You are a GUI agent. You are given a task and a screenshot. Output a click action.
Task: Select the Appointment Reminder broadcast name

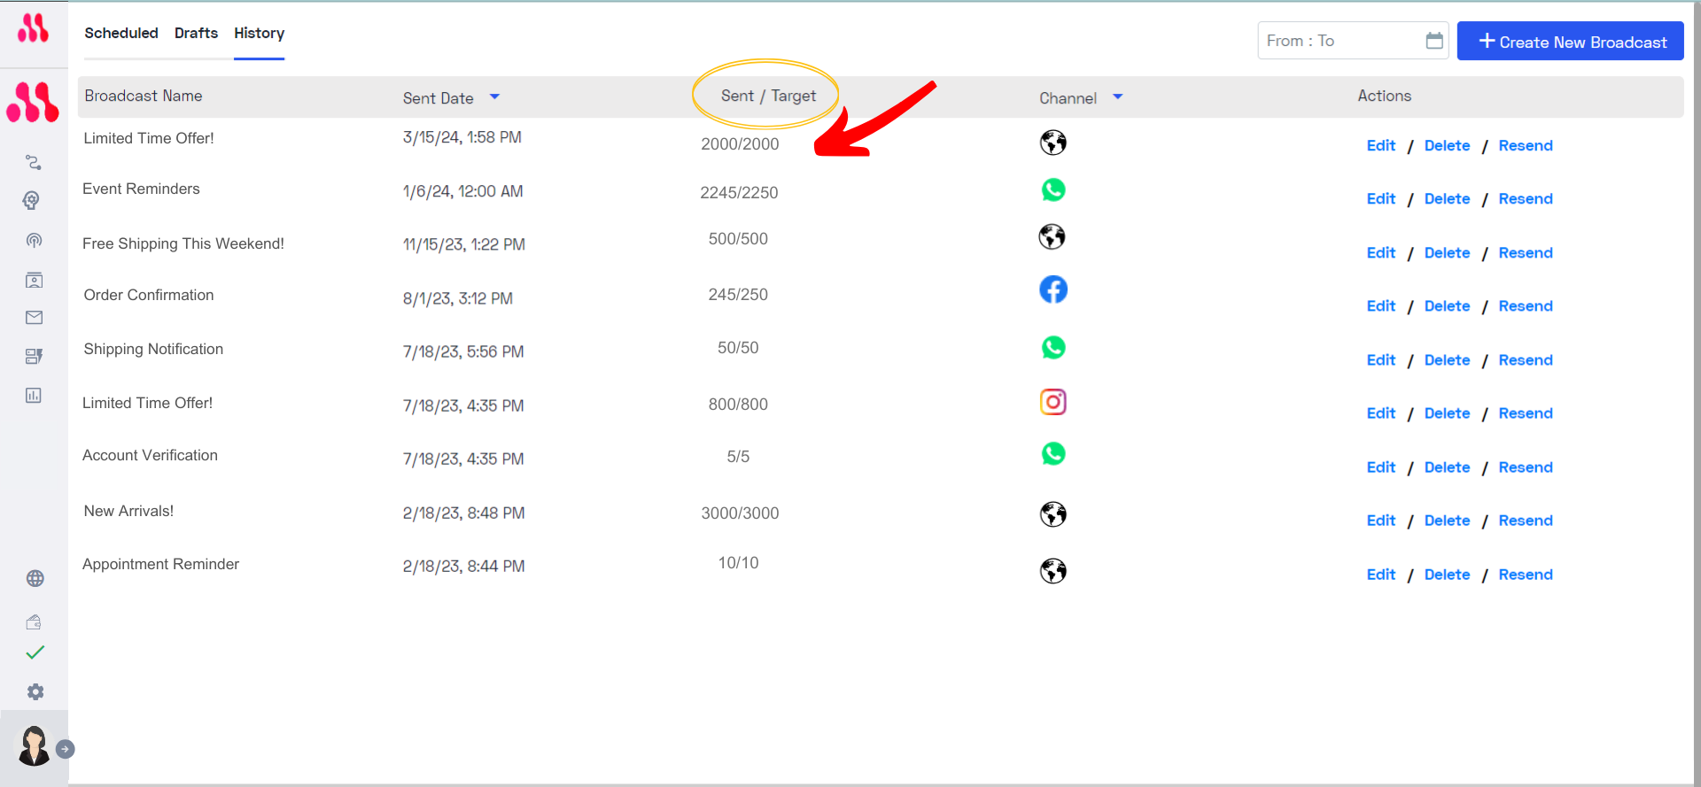point(160,564)
